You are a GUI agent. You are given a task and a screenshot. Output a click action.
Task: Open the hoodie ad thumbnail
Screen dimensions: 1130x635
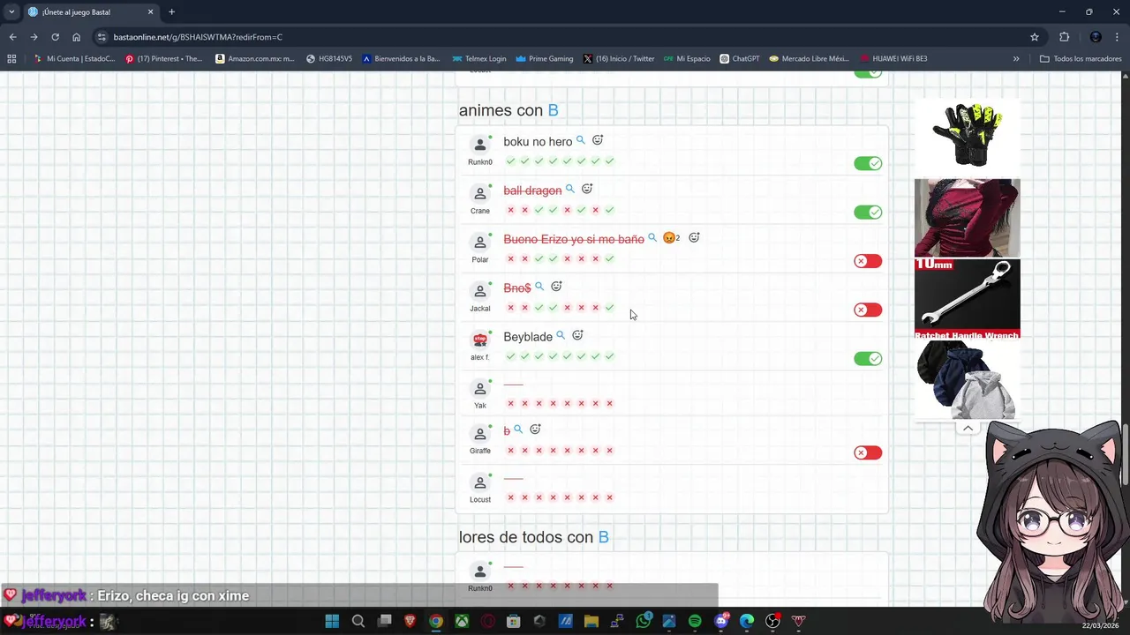point(968,379)
